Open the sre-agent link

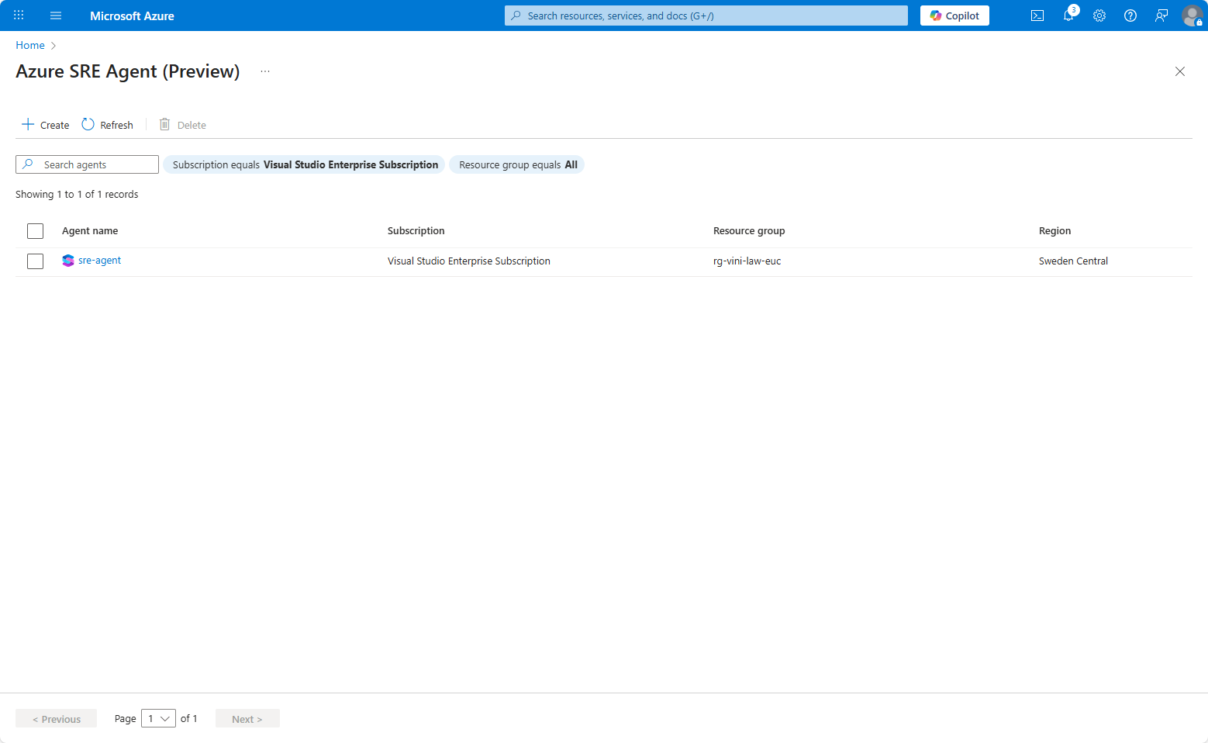pyautogui.click(x=99, y=261)
